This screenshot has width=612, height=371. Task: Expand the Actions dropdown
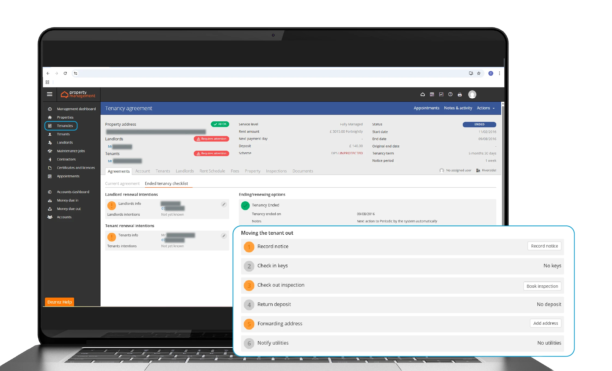pyautogui.click(x=485, y=108)
